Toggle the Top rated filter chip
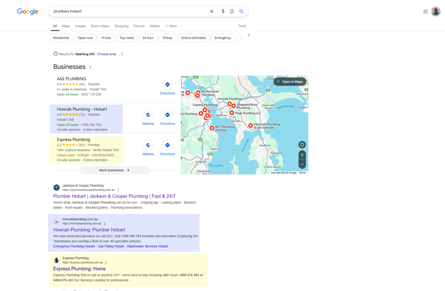The height and width of the screenshot is (291, 445). click(126, 38)
